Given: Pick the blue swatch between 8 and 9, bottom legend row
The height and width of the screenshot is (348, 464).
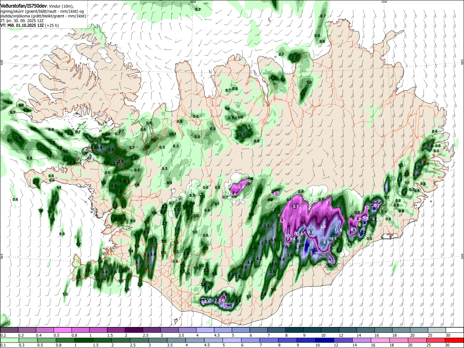Looking at the screenshot, I should pyautogui.click(x=288, y=340).
